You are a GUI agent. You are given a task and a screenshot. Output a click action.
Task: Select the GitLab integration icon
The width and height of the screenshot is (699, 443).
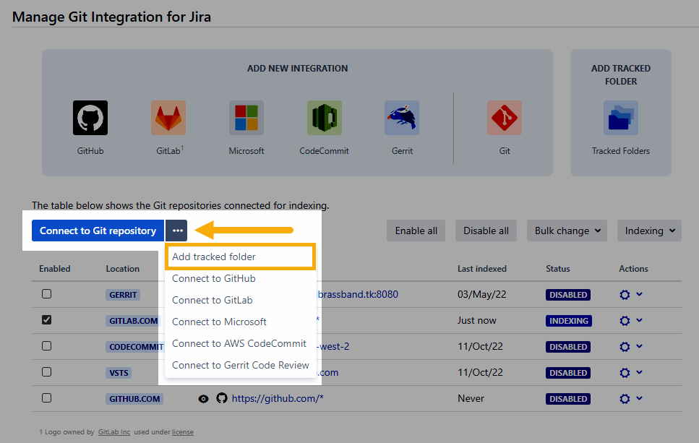168,118
